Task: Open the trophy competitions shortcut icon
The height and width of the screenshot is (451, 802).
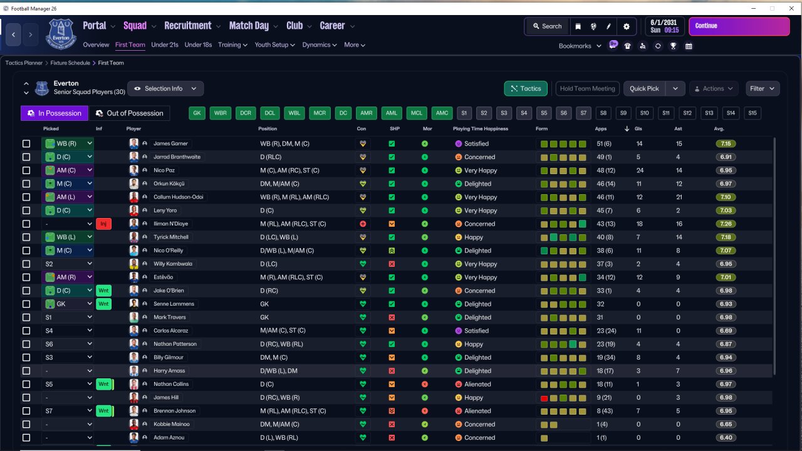Action: point(673,46)
